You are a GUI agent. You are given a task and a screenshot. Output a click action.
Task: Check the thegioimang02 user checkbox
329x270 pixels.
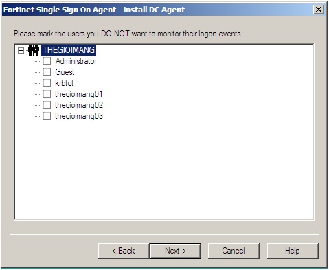tap(47, 105)
